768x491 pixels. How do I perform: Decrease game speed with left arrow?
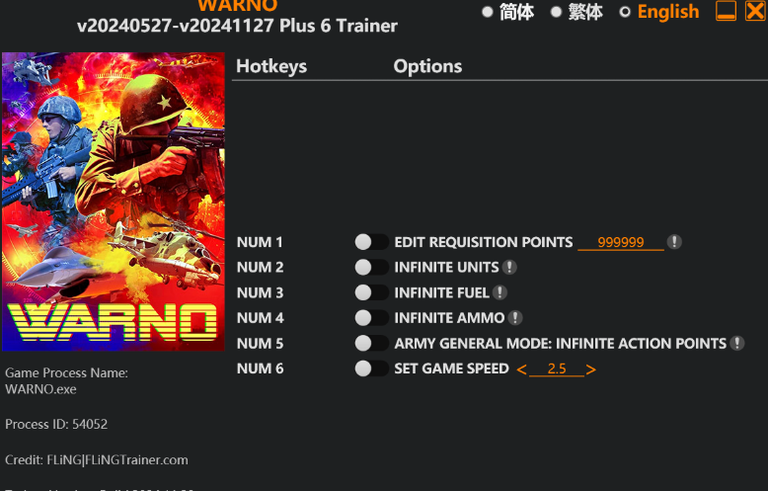pos(521,369)
